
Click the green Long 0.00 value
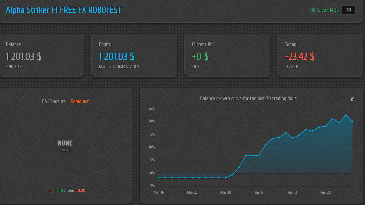click(x=59, y=190)
